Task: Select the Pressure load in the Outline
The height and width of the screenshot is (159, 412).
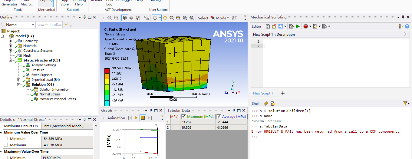Action: pyautogui.click(x=38, y=70)
